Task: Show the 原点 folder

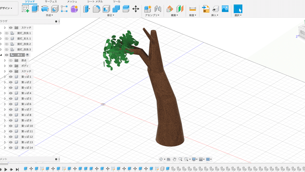Action: [x=11, y=60]
